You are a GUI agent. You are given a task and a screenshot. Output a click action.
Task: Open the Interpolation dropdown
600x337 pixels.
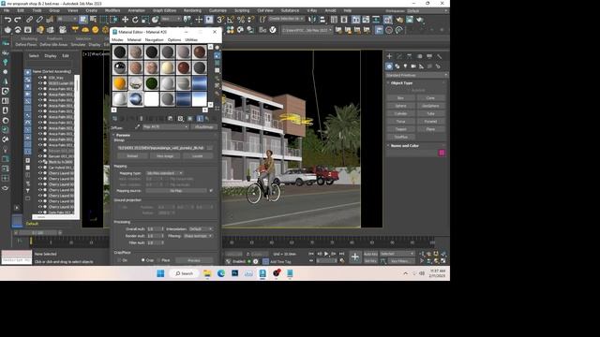pos(201,228)
